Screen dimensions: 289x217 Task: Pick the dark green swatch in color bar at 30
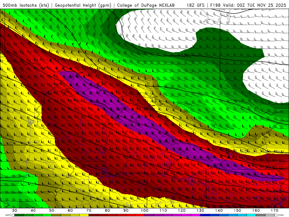tap(19, 215)
